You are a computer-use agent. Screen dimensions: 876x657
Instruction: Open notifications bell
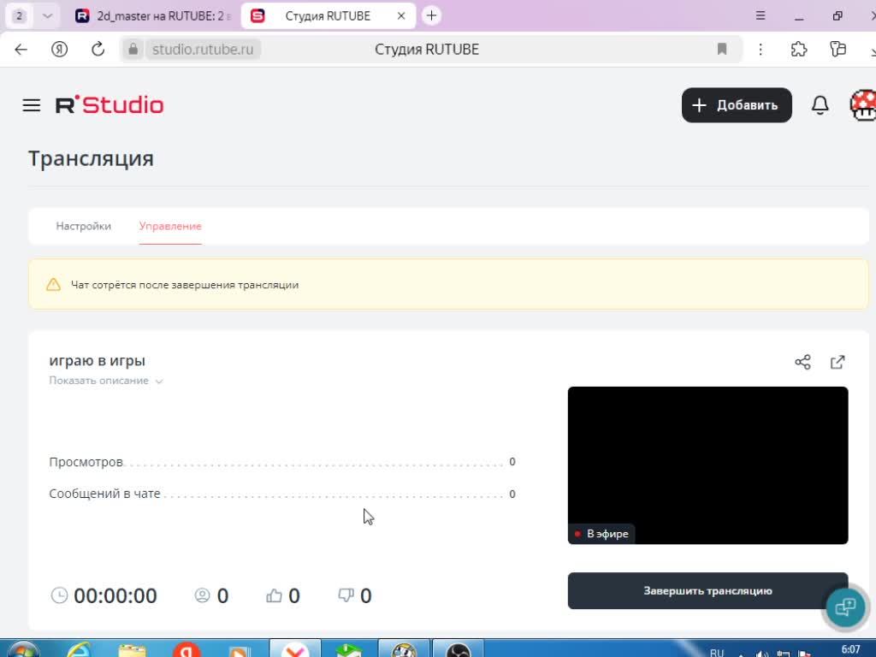(x=820, y=105)
